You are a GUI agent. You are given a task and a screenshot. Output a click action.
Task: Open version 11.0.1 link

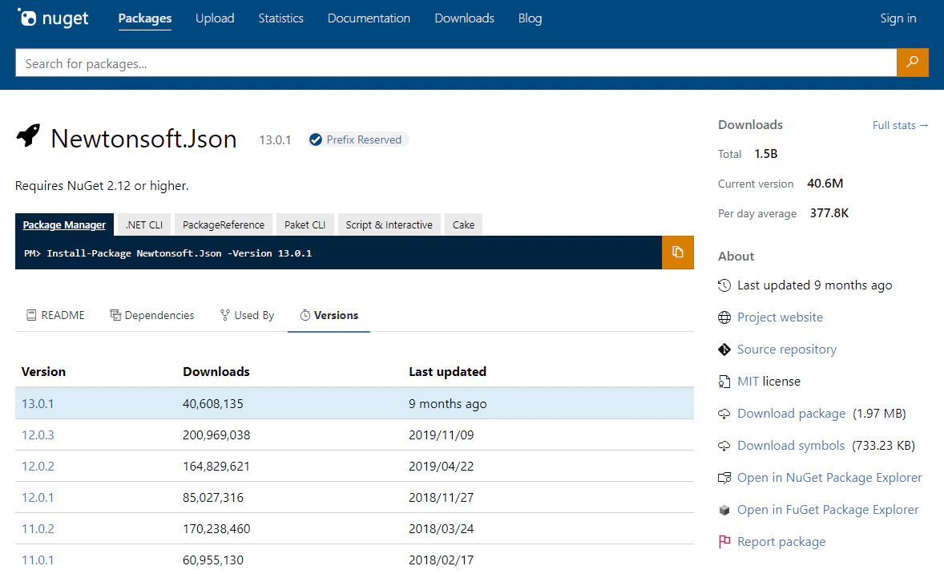click(x=38, y=560)
